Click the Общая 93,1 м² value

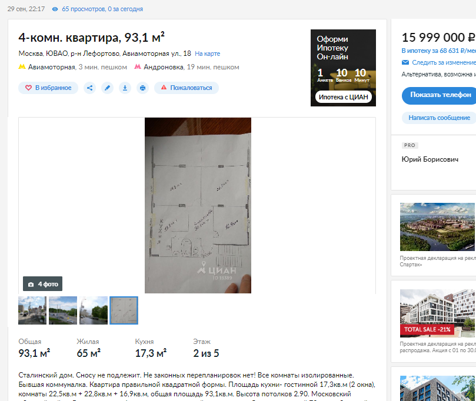pos(34,353)
